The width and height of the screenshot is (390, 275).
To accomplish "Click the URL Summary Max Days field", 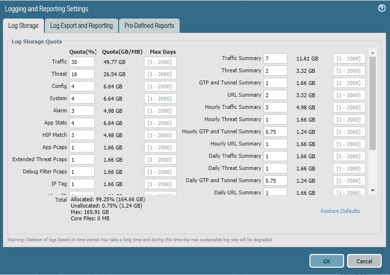I will pyautogui.click(x=349, y=95).
